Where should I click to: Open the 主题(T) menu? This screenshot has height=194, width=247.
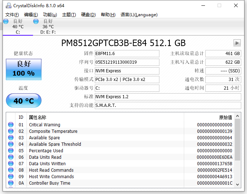(x=69, y=15)
